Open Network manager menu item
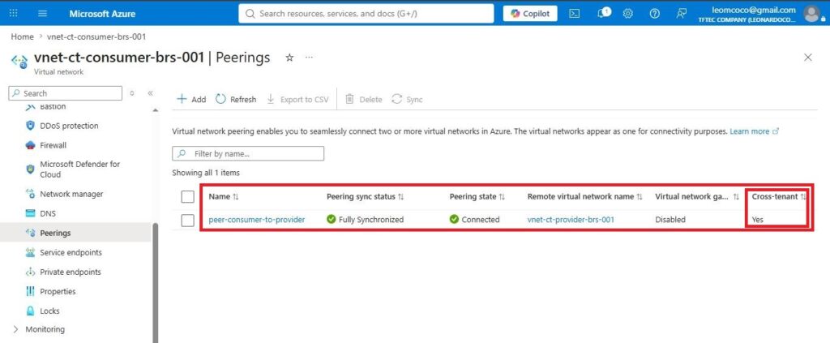 [x=71, y=195]
